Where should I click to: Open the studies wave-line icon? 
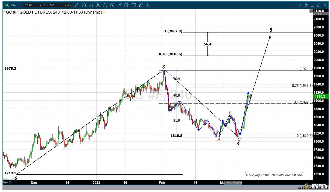pos(84,5)
